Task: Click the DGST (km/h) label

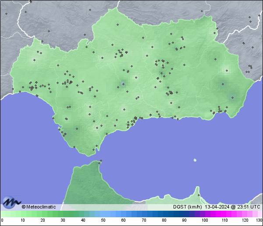Action: [x=187, y=207]
